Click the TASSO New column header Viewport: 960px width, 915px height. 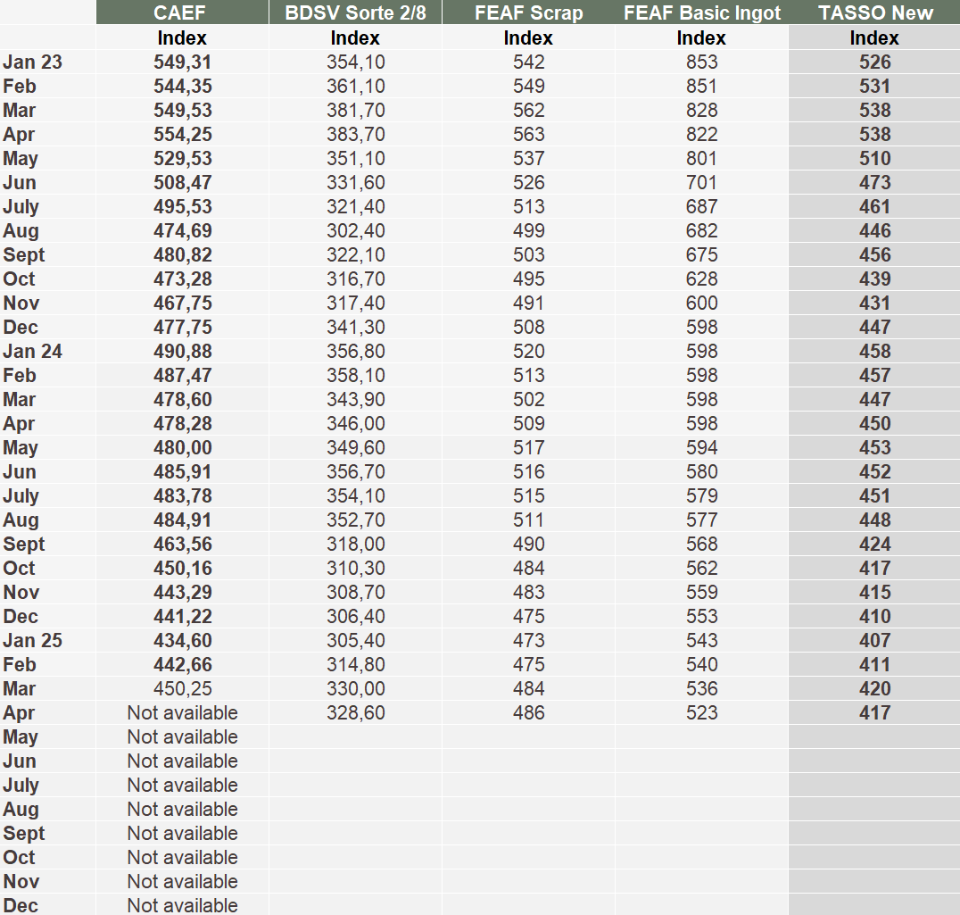[875, 12]
